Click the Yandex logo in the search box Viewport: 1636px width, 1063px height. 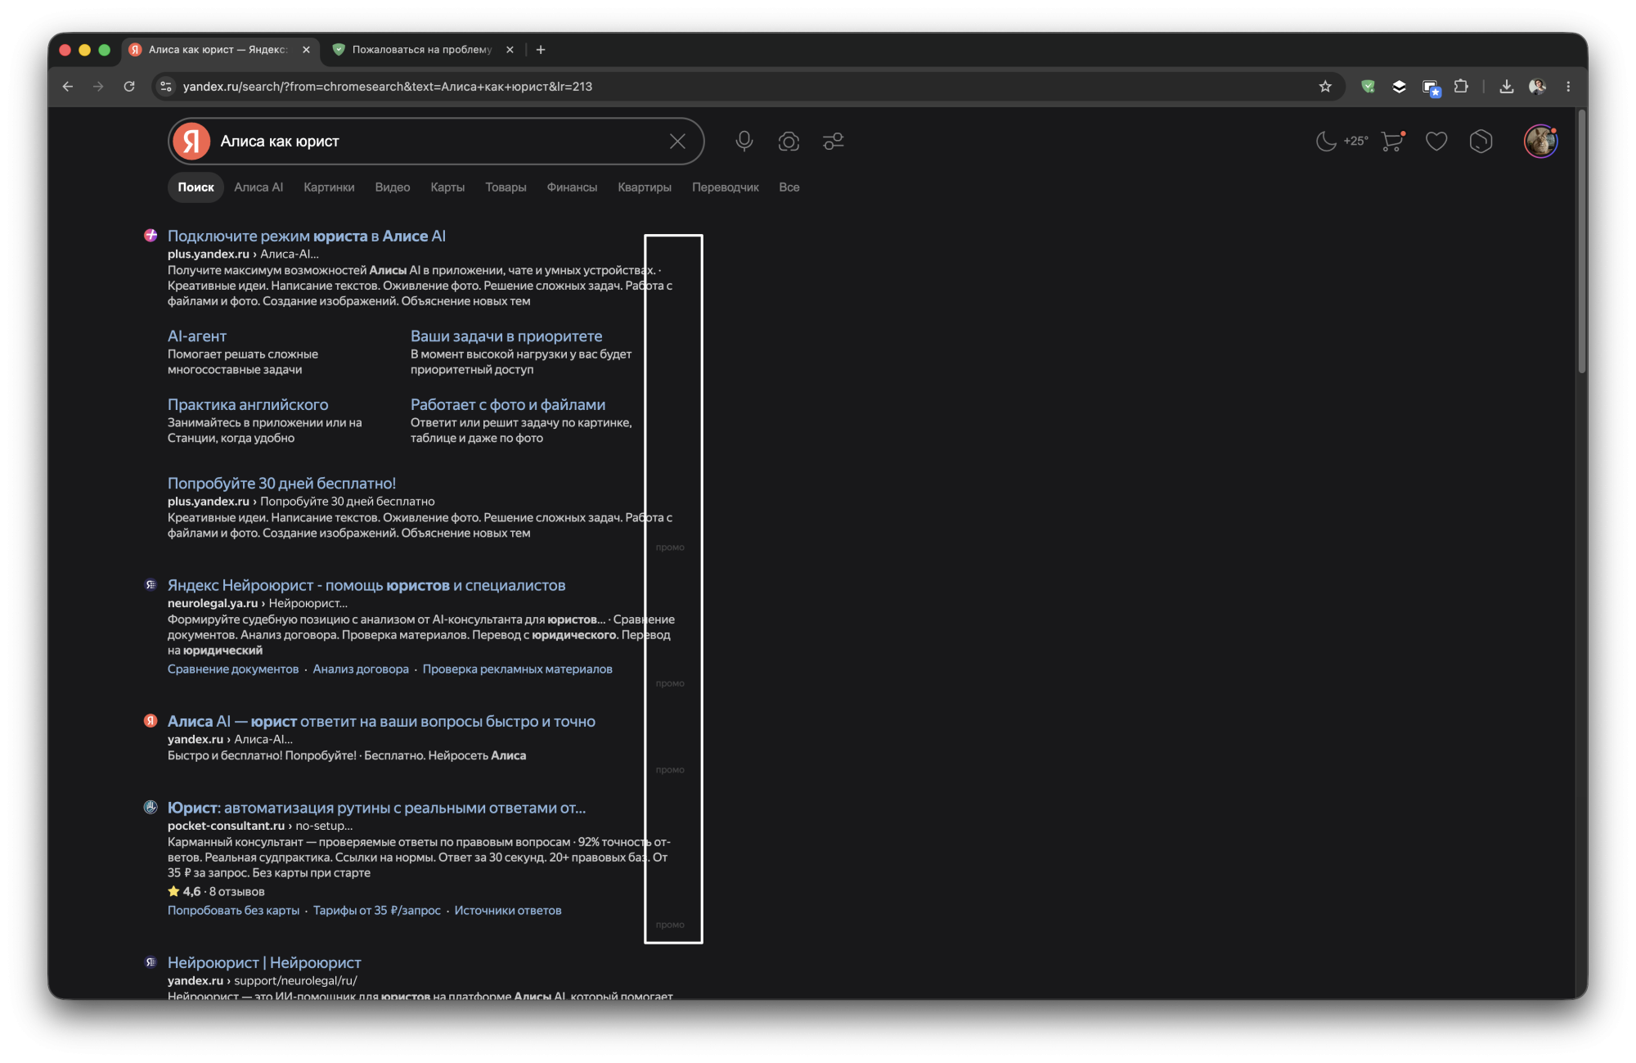click(x=191, y=142)
